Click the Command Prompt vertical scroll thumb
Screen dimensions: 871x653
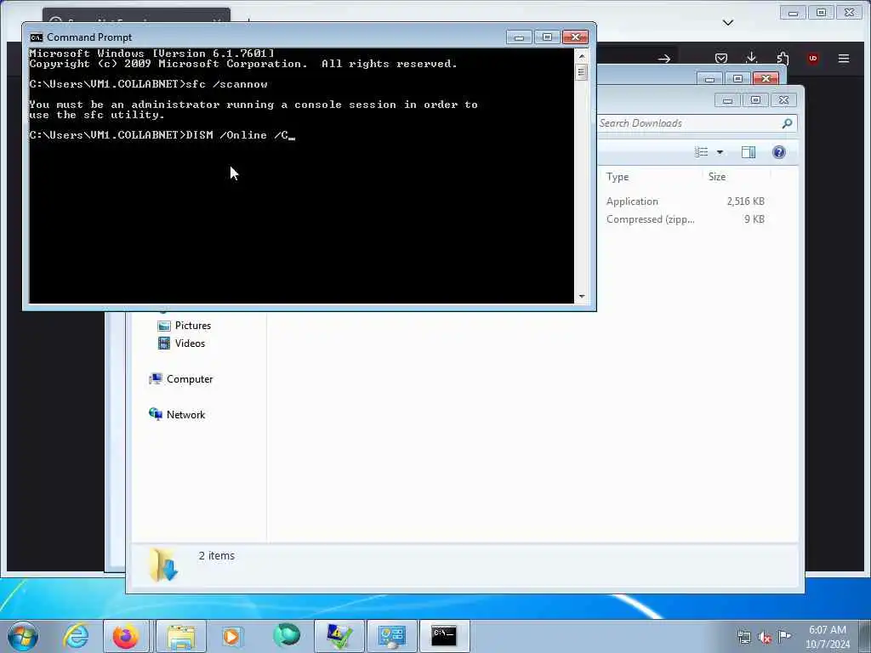[582, 72]
